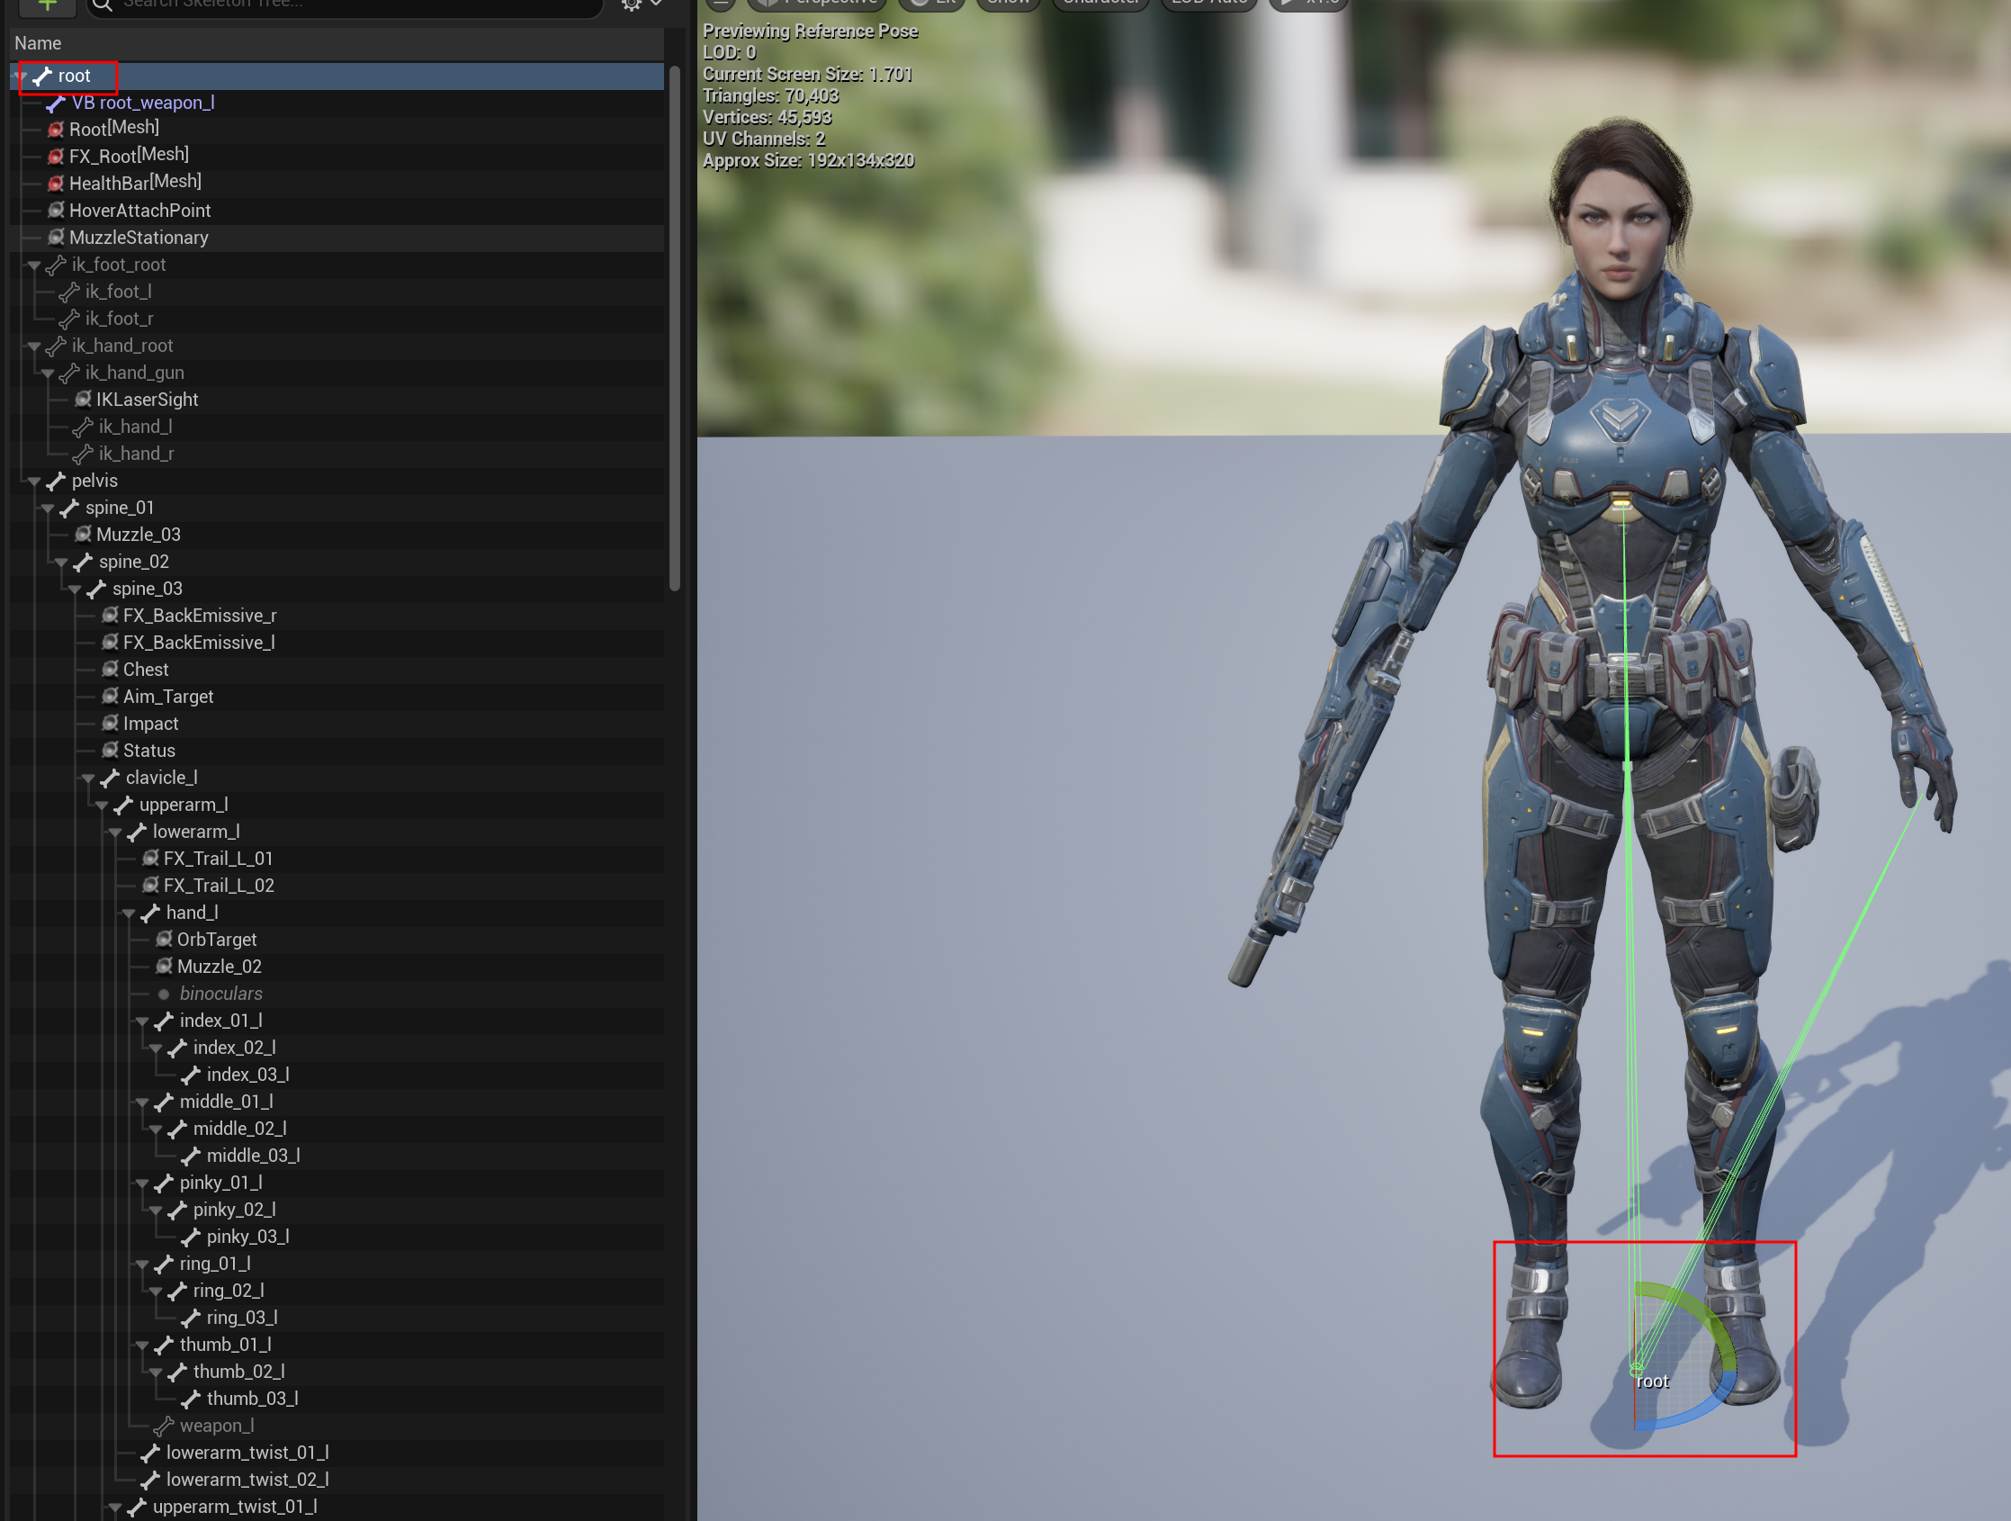Click the Muzzle_03 socket icon
Screen dimensions: 2011x1521
point(83,535)
